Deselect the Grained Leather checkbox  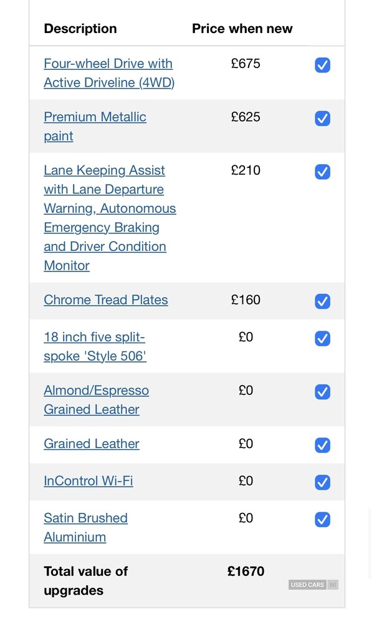(322, 445)
